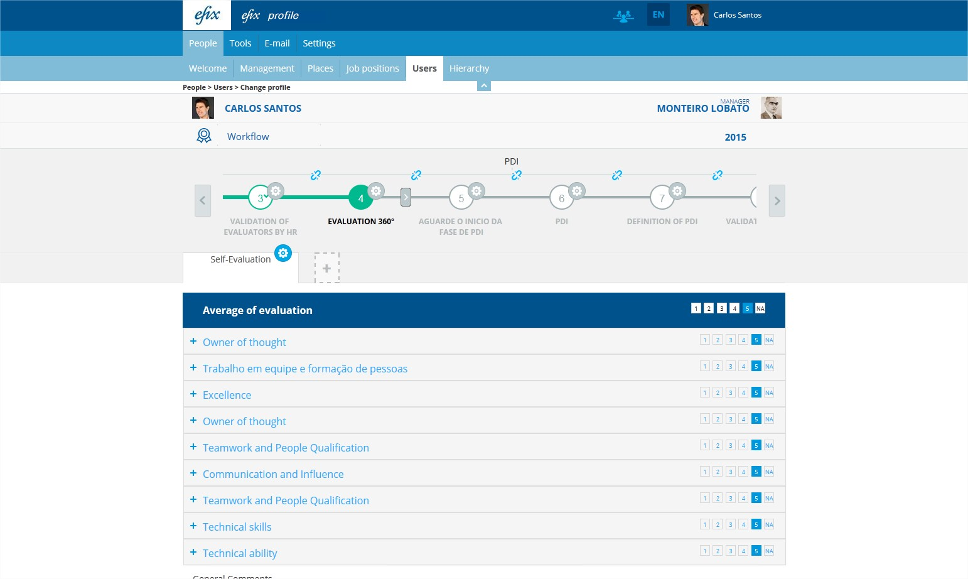Image resolution: width=968 pixels, height=579 pixels.
Task: Open the hierarchy people icon in the top bar
Action: tap(623, 15)
